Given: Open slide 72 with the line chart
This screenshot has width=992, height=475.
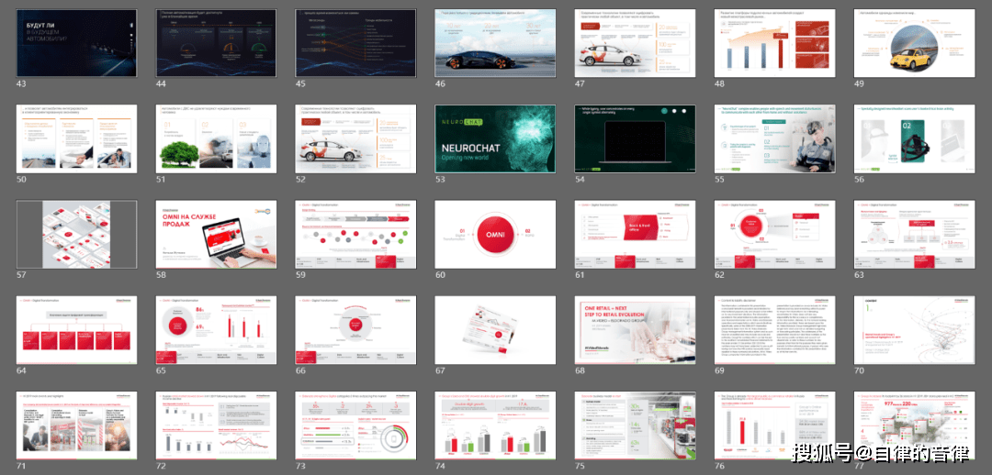Looking at the screenshot, I should coord(216,425).
